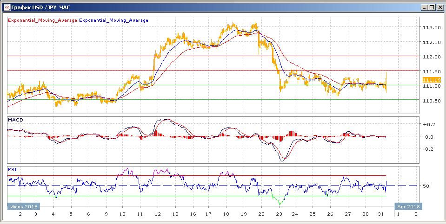The image size is (446, 224).
Task: Maximize the USD/JPY chart window
Action: [x=432, y=7]
